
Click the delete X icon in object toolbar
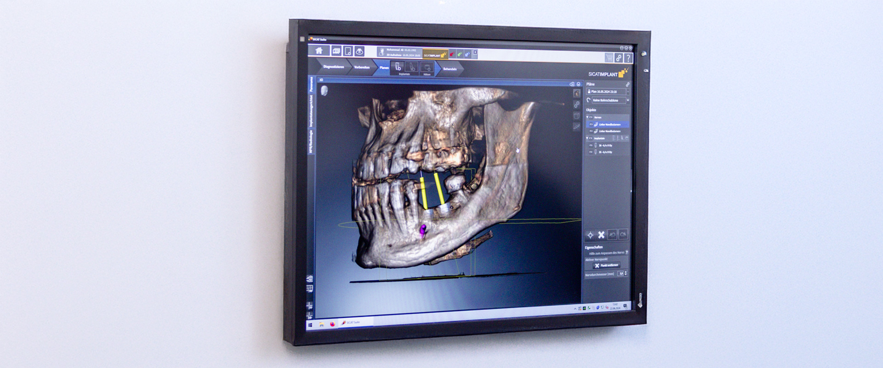[x=601, y=235]
